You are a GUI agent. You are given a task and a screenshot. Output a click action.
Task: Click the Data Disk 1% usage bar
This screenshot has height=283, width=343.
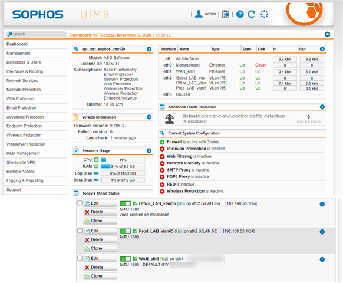pos(123,180)
